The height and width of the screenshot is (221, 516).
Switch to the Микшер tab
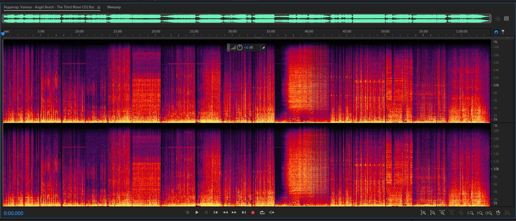[114, 7]
